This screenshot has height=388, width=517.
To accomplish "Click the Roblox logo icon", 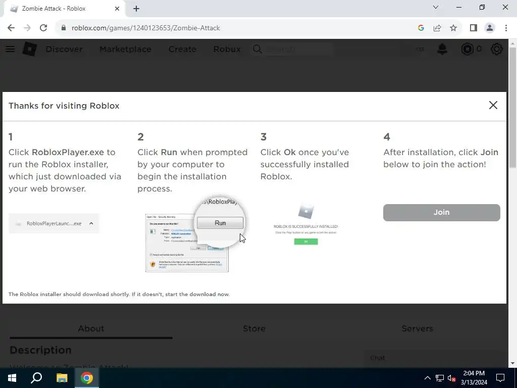I will click(x=29, y=49).
